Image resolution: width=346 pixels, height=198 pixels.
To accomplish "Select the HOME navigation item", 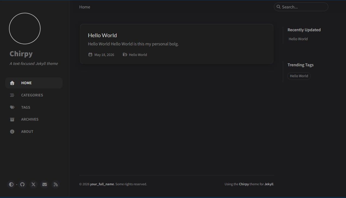I will click(34, 83).
